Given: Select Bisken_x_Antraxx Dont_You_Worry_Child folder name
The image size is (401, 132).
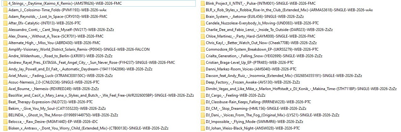Looking at the screenshot, I should click(x=88, y=128).
